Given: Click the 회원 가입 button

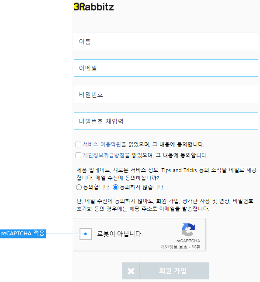Looking at the screenshot, I should pos(166,271).
